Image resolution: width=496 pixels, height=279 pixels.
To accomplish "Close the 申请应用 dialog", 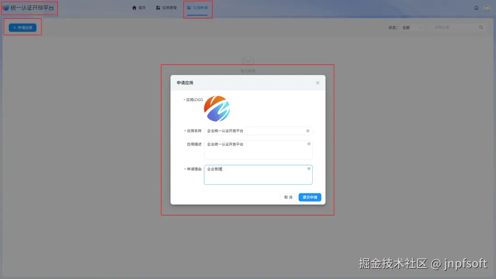I will [318, 83].
